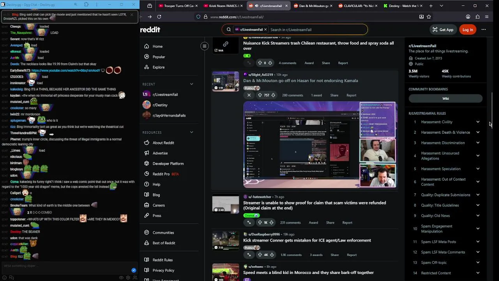The image size is (499, 281).
Task: Close the r/LivestreamFail tab
Action: pyautogui.click(x=287, y=6)
